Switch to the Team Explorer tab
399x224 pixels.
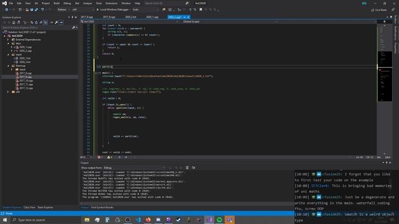tap(46, 207)
